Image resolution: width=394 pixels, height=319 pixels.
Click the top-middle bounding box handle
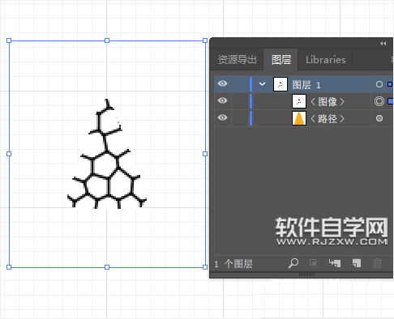tap(107, 40)
